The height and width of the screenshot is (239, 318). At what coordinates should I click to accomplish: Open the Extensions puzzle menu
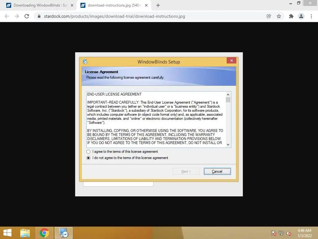click(x=291, y=16)
